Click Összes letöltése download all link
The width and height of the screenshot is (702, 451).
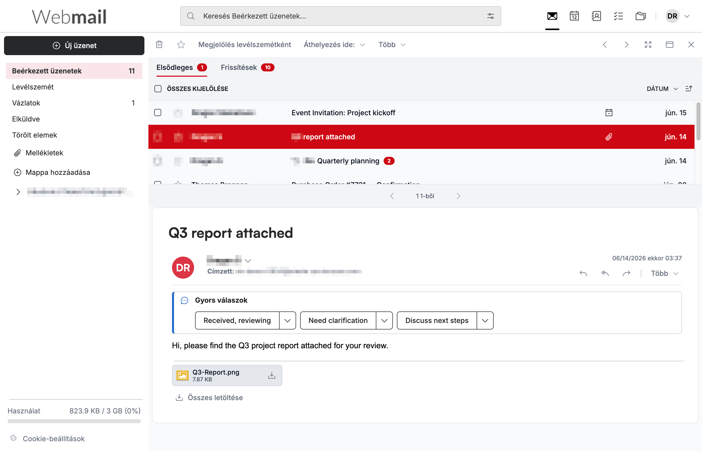point(209,397)
